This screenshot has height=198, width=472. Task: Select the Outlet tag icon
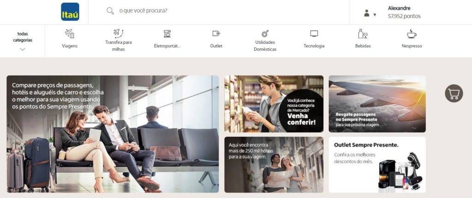(x=216, y=34)
